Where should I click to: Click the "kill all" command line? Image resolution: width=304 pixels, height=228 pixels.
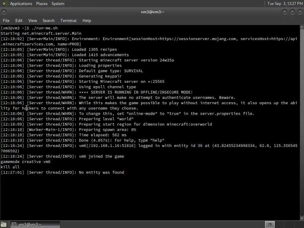10,167
